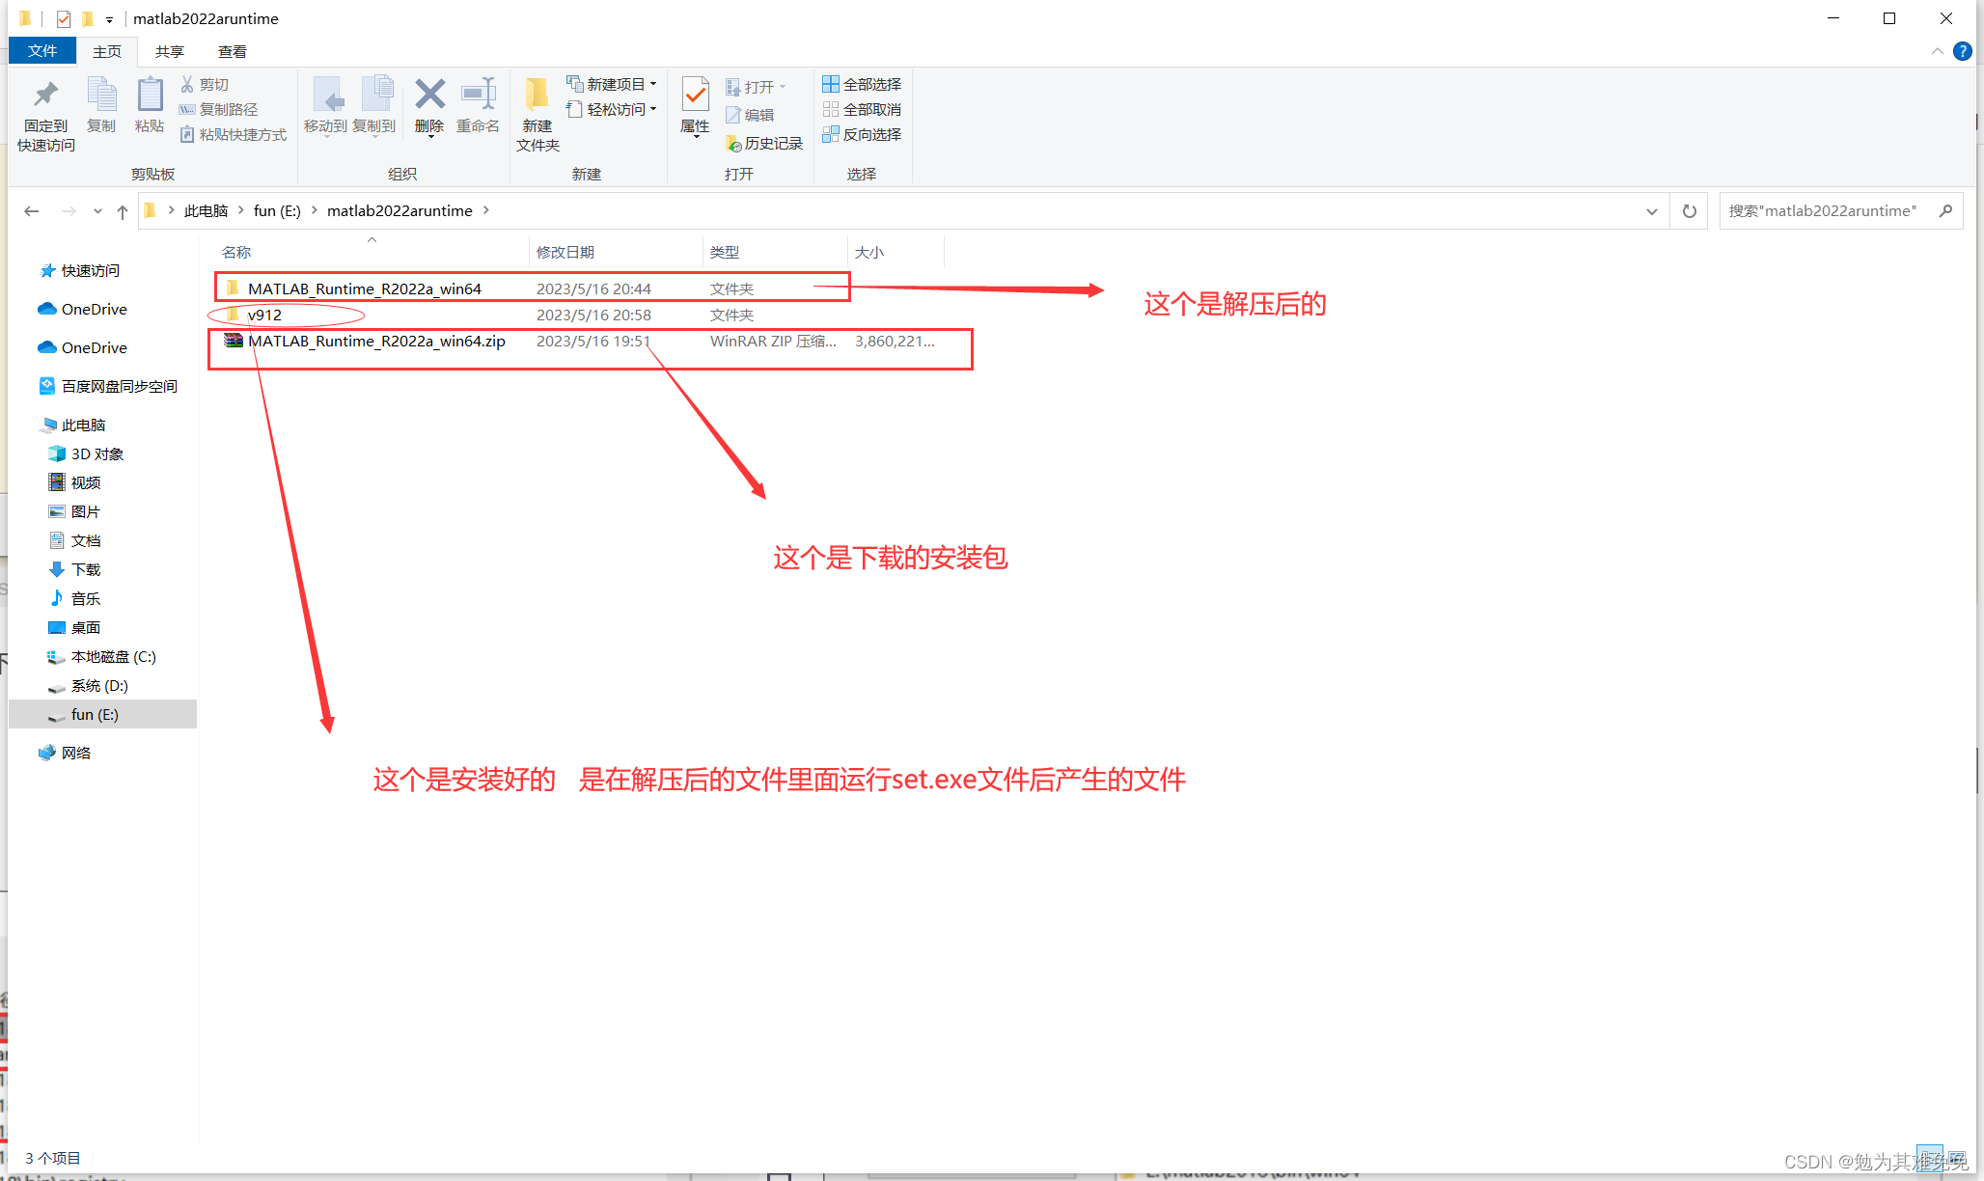Switch to the 查看 (View) tab

coord(233,52)
